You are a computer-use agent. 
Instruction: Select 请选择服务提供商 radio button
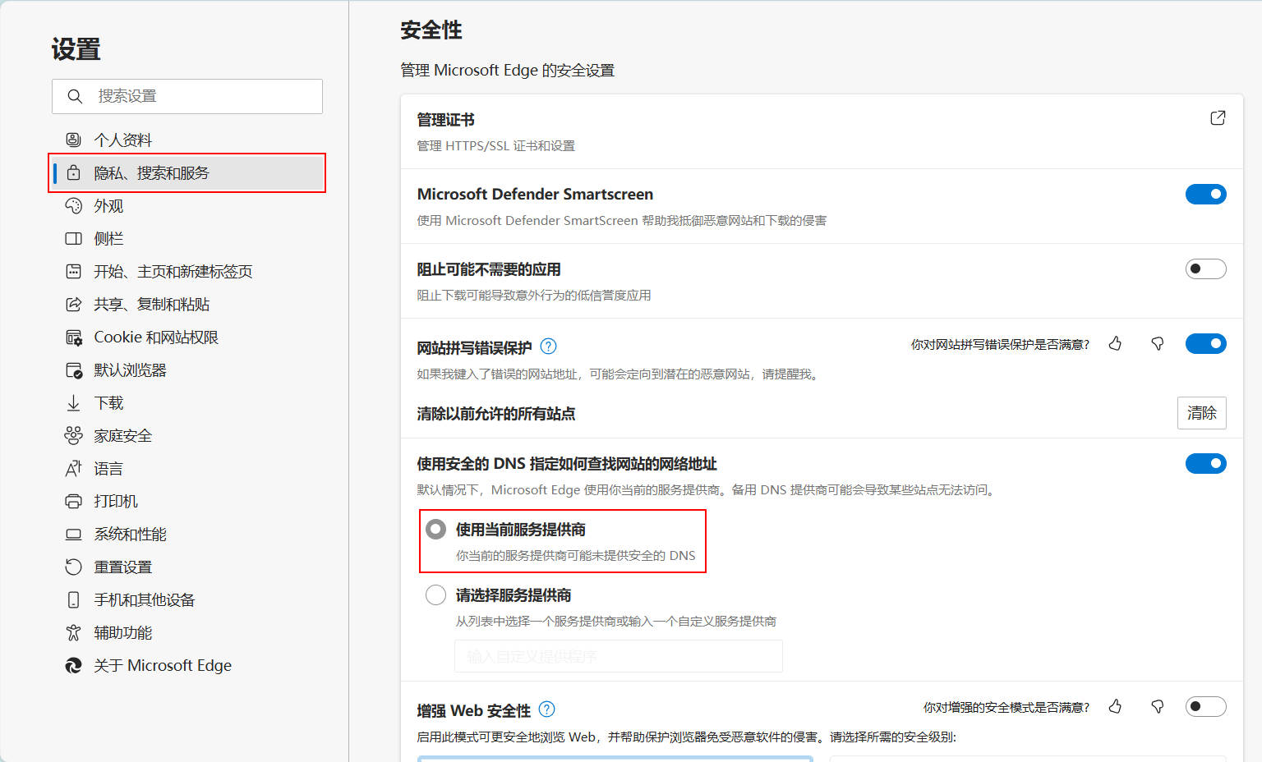point(435,595)
